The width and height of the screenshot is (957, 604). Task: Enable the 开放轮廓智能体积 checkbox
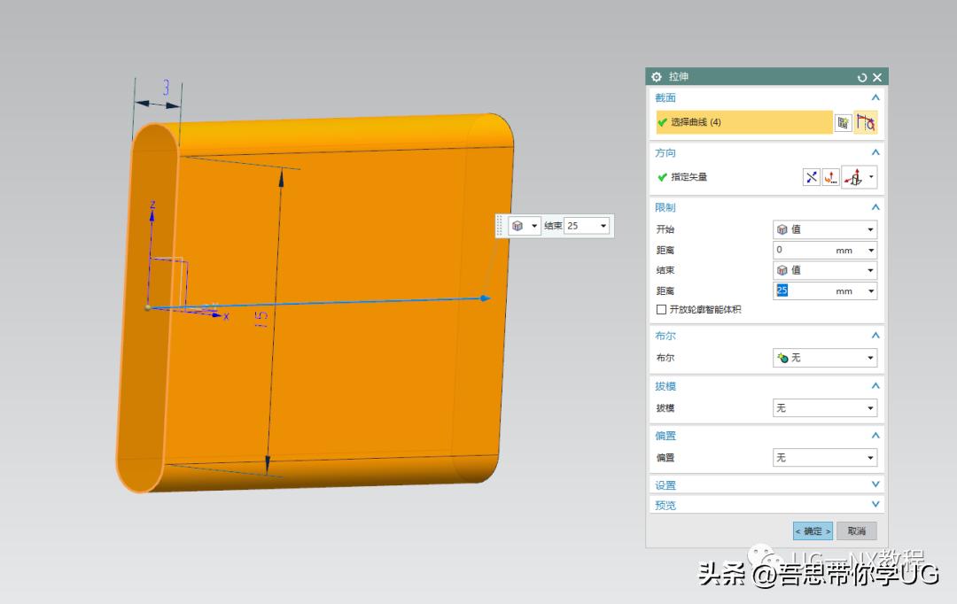[x=661, y=309]
